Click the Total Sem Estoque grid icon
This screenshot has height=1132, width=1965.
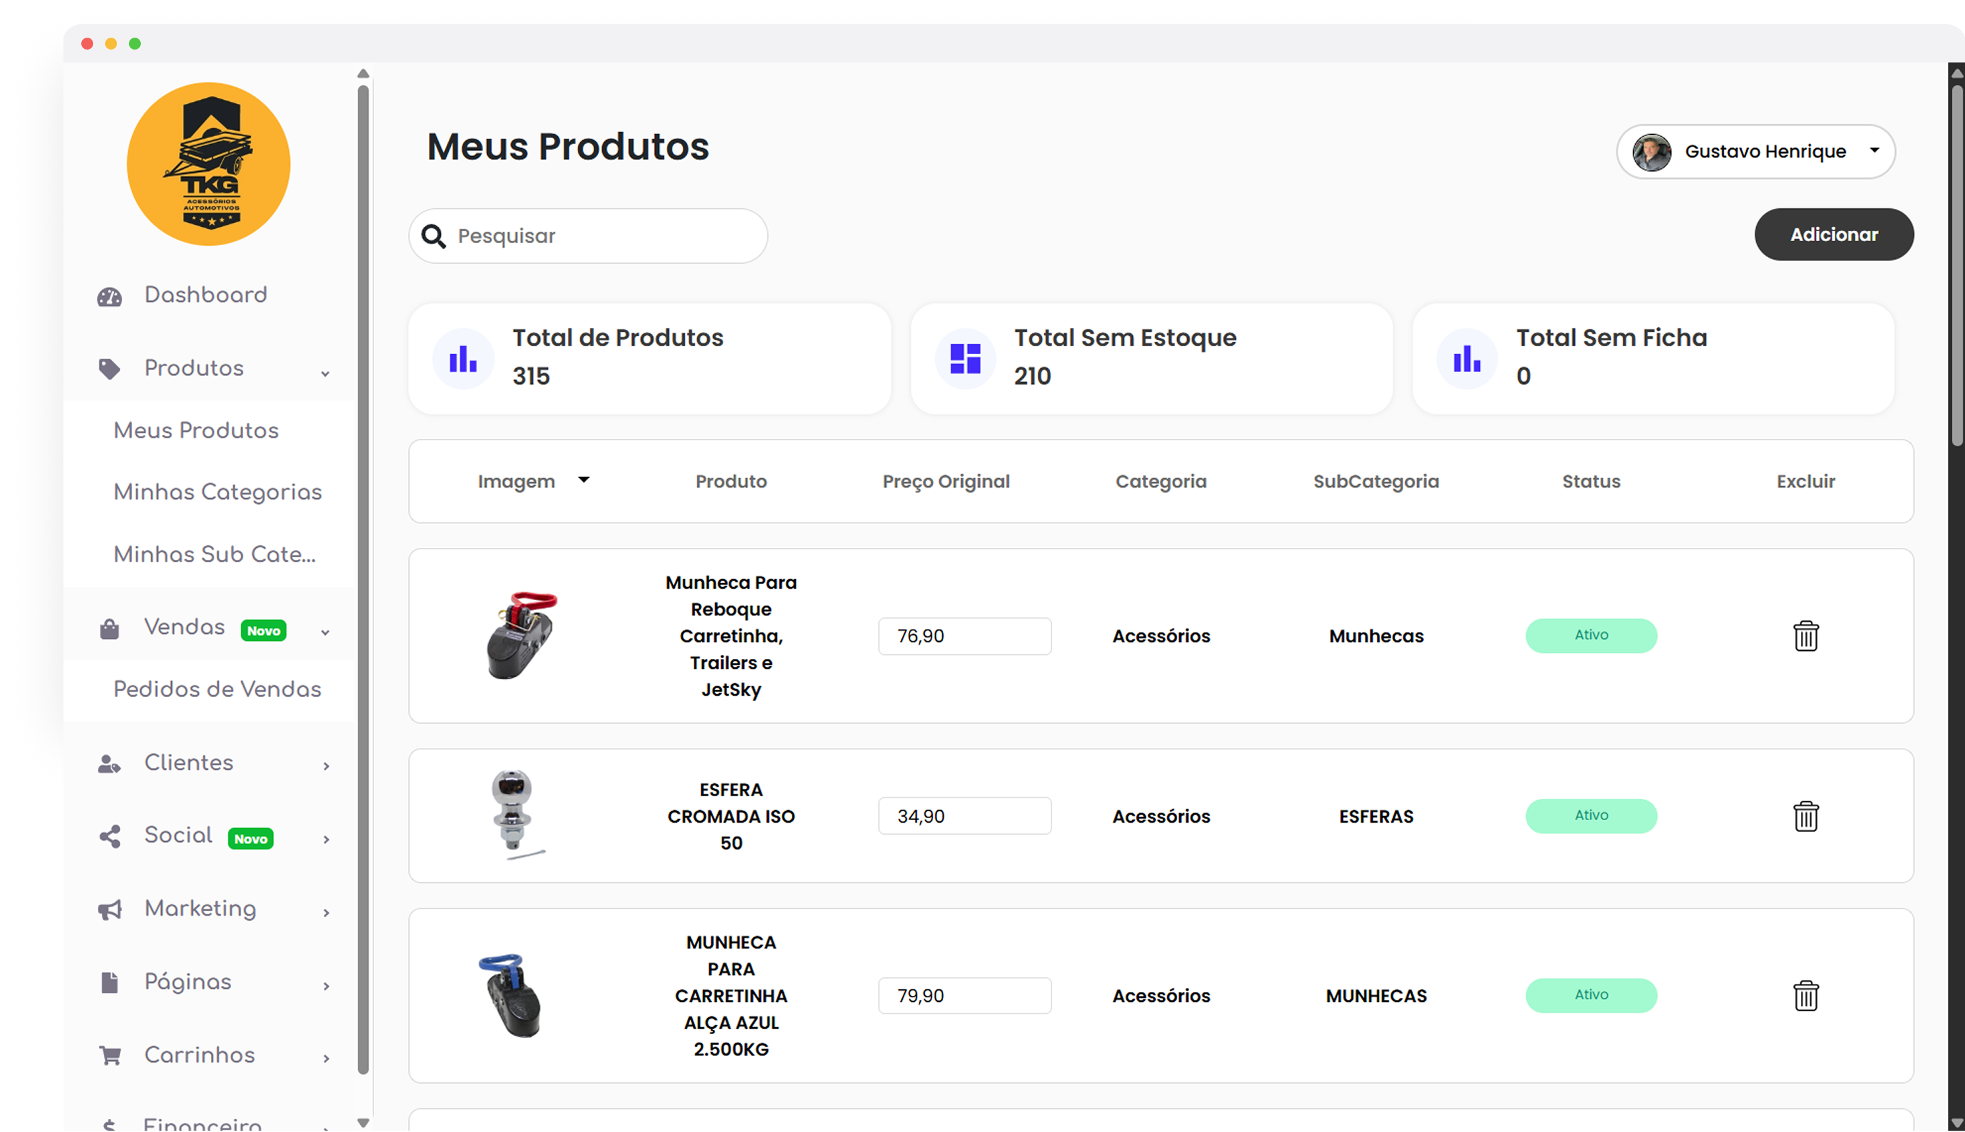click(x=965, y=358)
